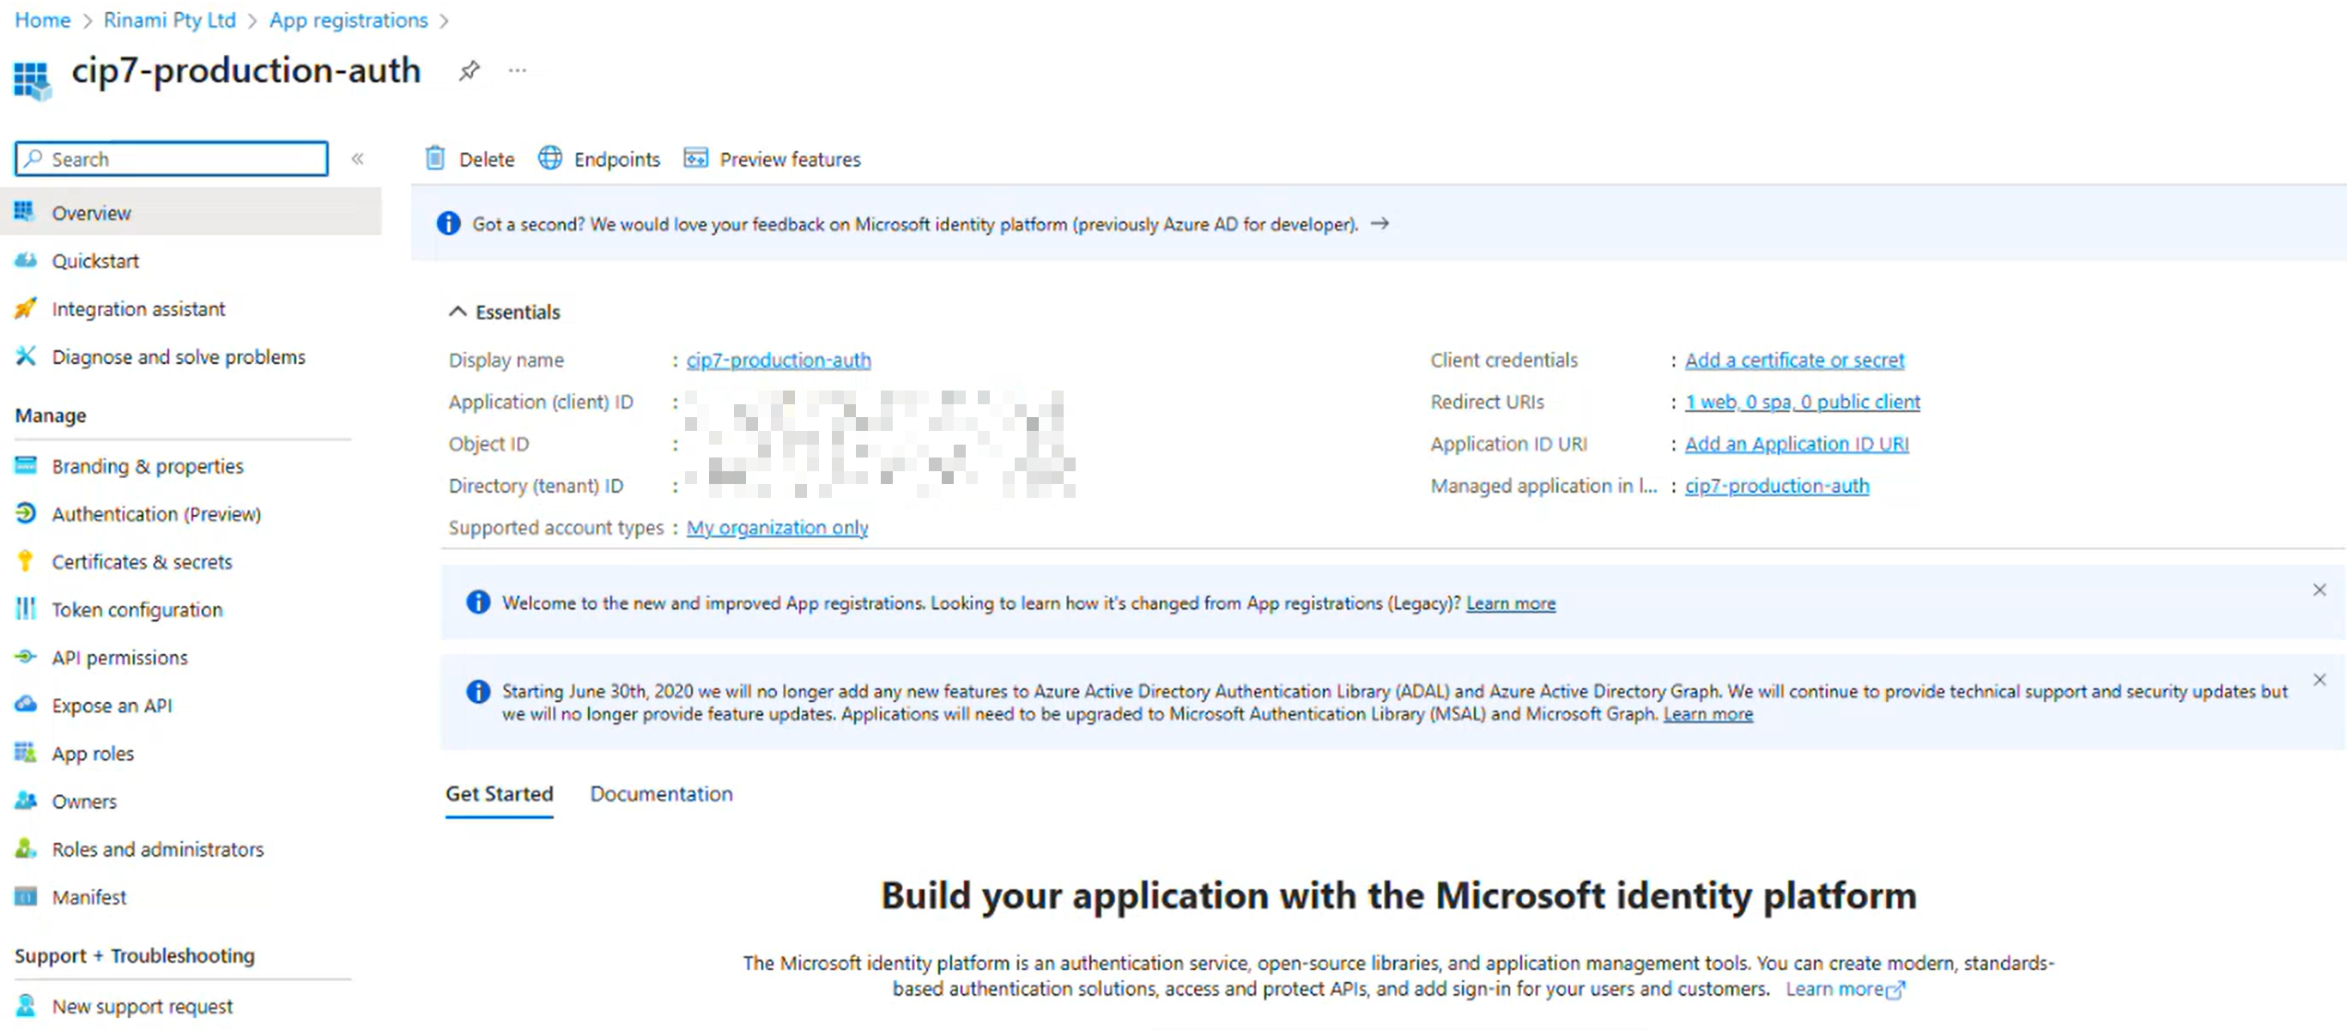Click the Integration assistant rocket icon
The image size is (2347, 1030).
26,308
